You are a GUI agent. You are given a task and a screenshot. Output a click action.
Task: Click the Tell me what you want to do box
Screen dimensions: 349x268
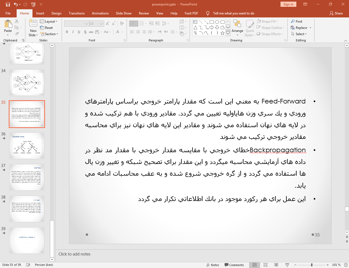pos(234,13)
